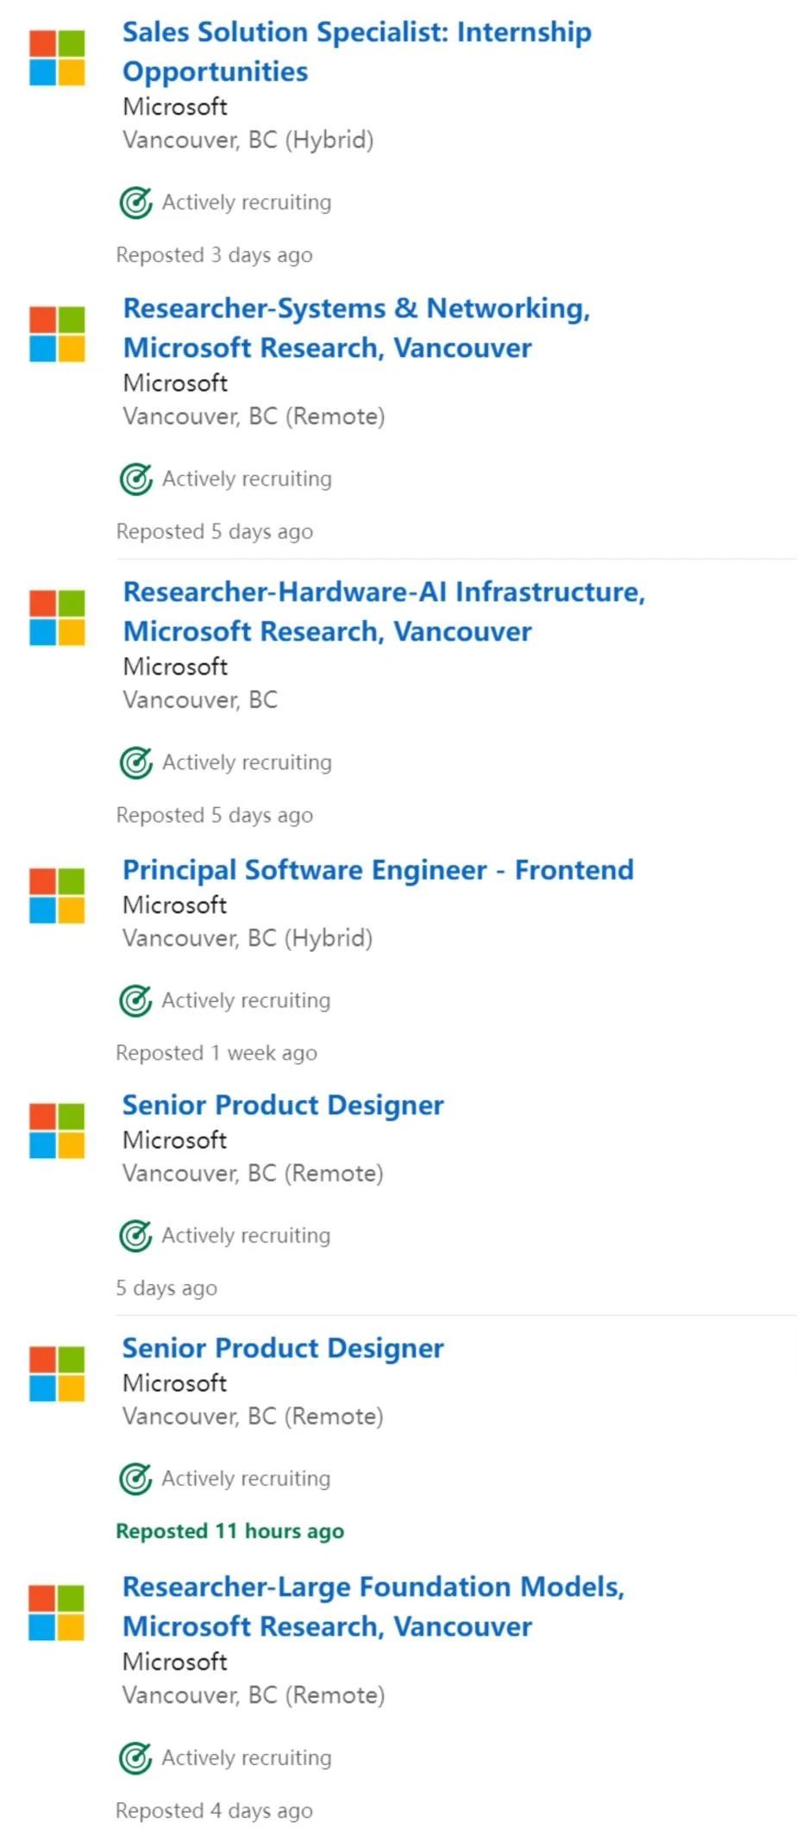Screen dimensions: 797x1835
Task: Click Actively recruiting target icon under Sales Solution Specialist
Action: pos(135,203)
